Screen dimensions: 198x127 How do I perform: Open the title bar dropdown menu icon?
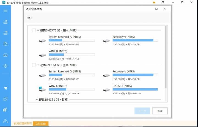(163, 2)
